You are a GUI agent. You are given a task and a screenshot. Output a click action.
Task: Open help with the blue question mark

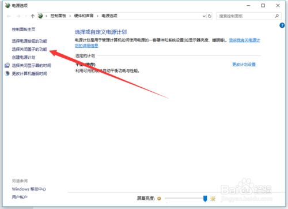coord(282,25)
